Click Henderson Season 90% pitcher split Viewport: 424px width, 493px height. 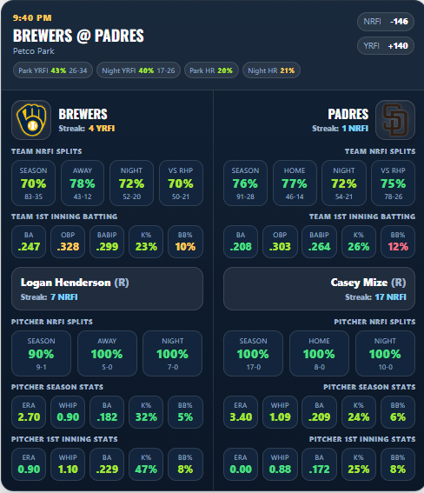click(x=41, y=353)
